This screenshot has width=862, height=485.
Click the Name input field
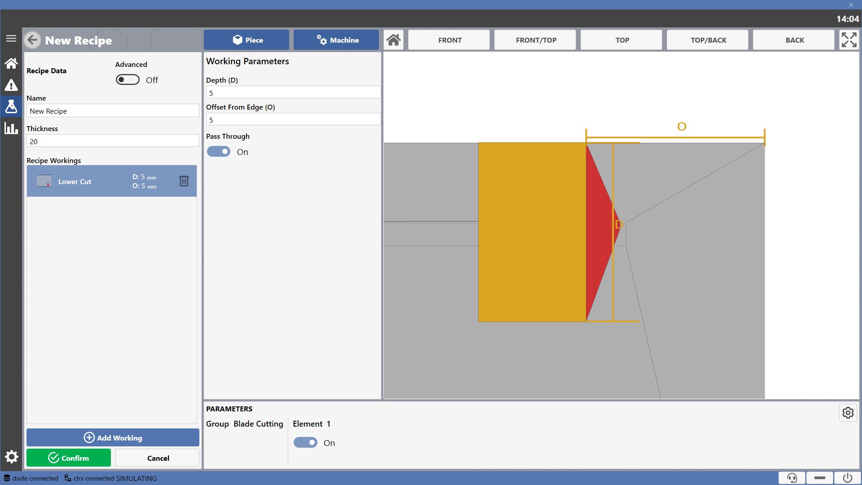pos(113,111)
